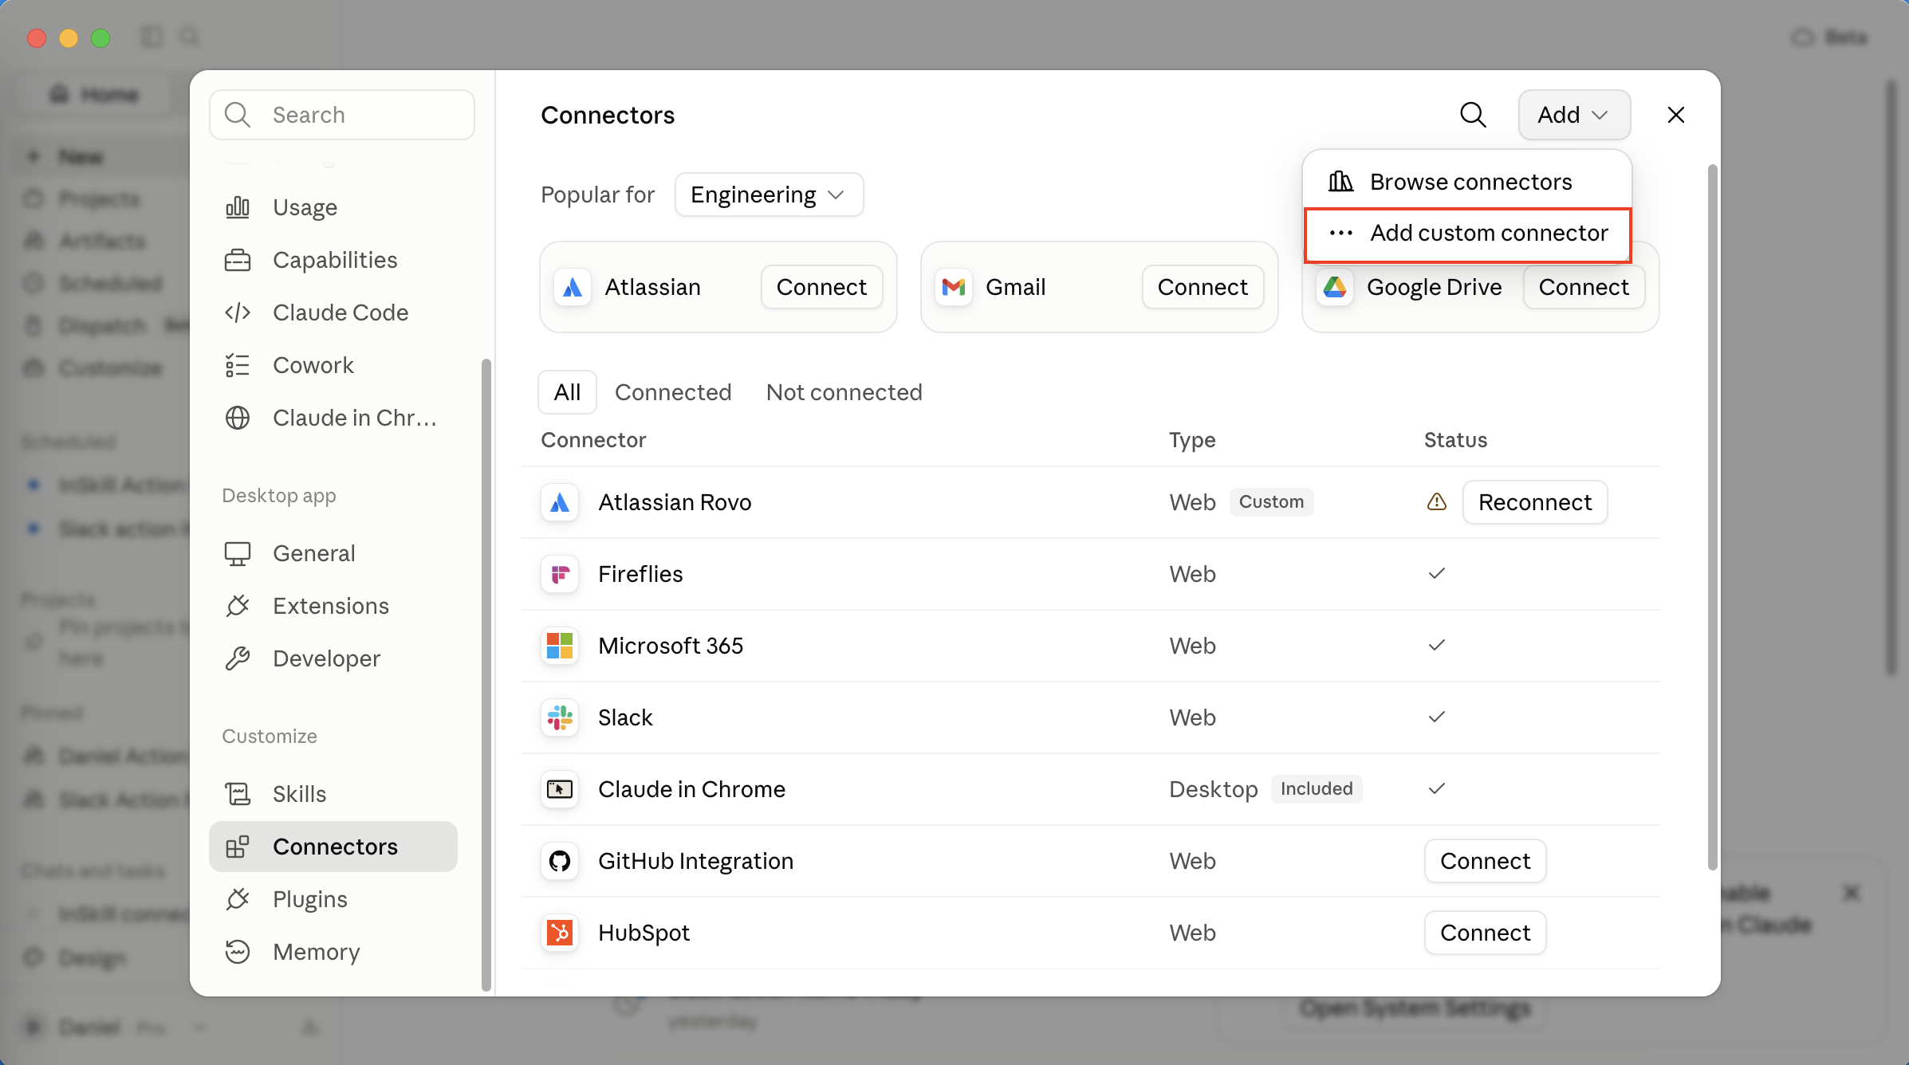The height and width of the screenshot is (1065, 1909).
Task: Click the Type column header
Action: click(1192, 440)
